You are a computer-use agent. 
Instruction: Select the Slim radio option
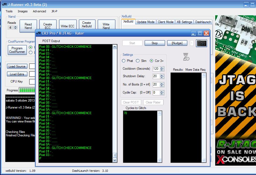coord(138,61)
